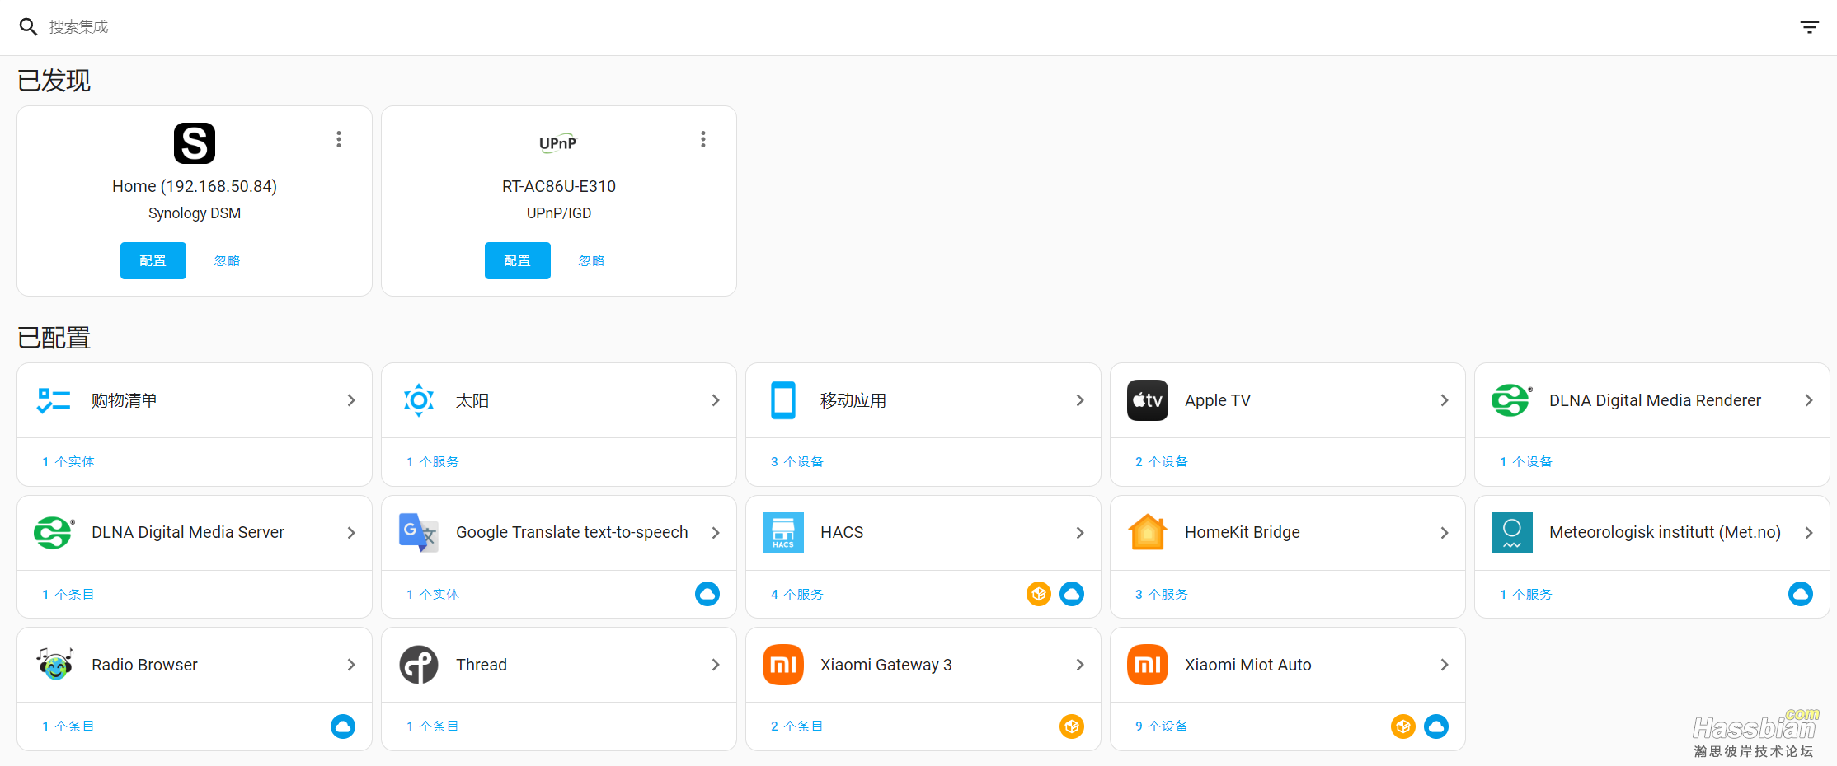Click cloud badge on Met.no card

pyautogui.click(x=1801, y=594)
